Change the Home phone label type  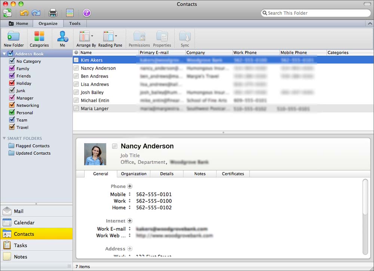coord(130,207)
